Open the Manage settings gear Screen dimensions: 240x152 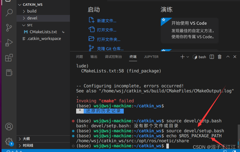coord(9,141)
